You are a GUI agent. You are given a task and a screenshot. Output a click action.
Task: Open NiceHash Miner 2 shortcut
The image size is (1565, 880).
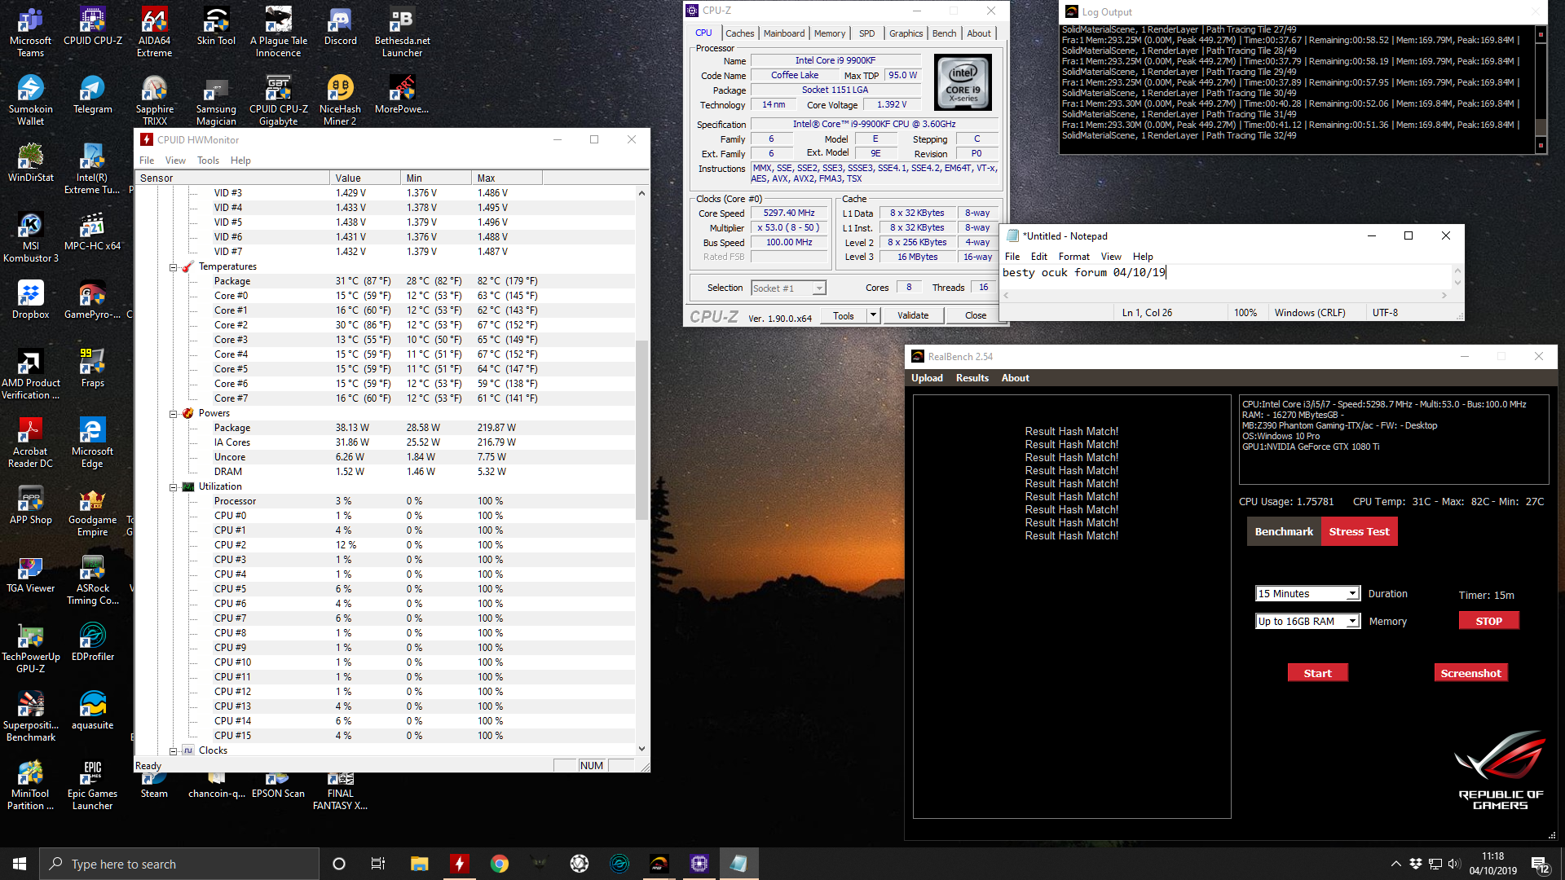340,101
